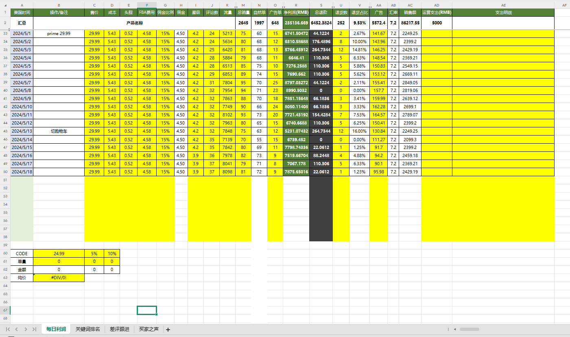The height and width of the screenshot is (337, 570).
Task: Click the #DIV/0! error cell
Action: [59, 278]
